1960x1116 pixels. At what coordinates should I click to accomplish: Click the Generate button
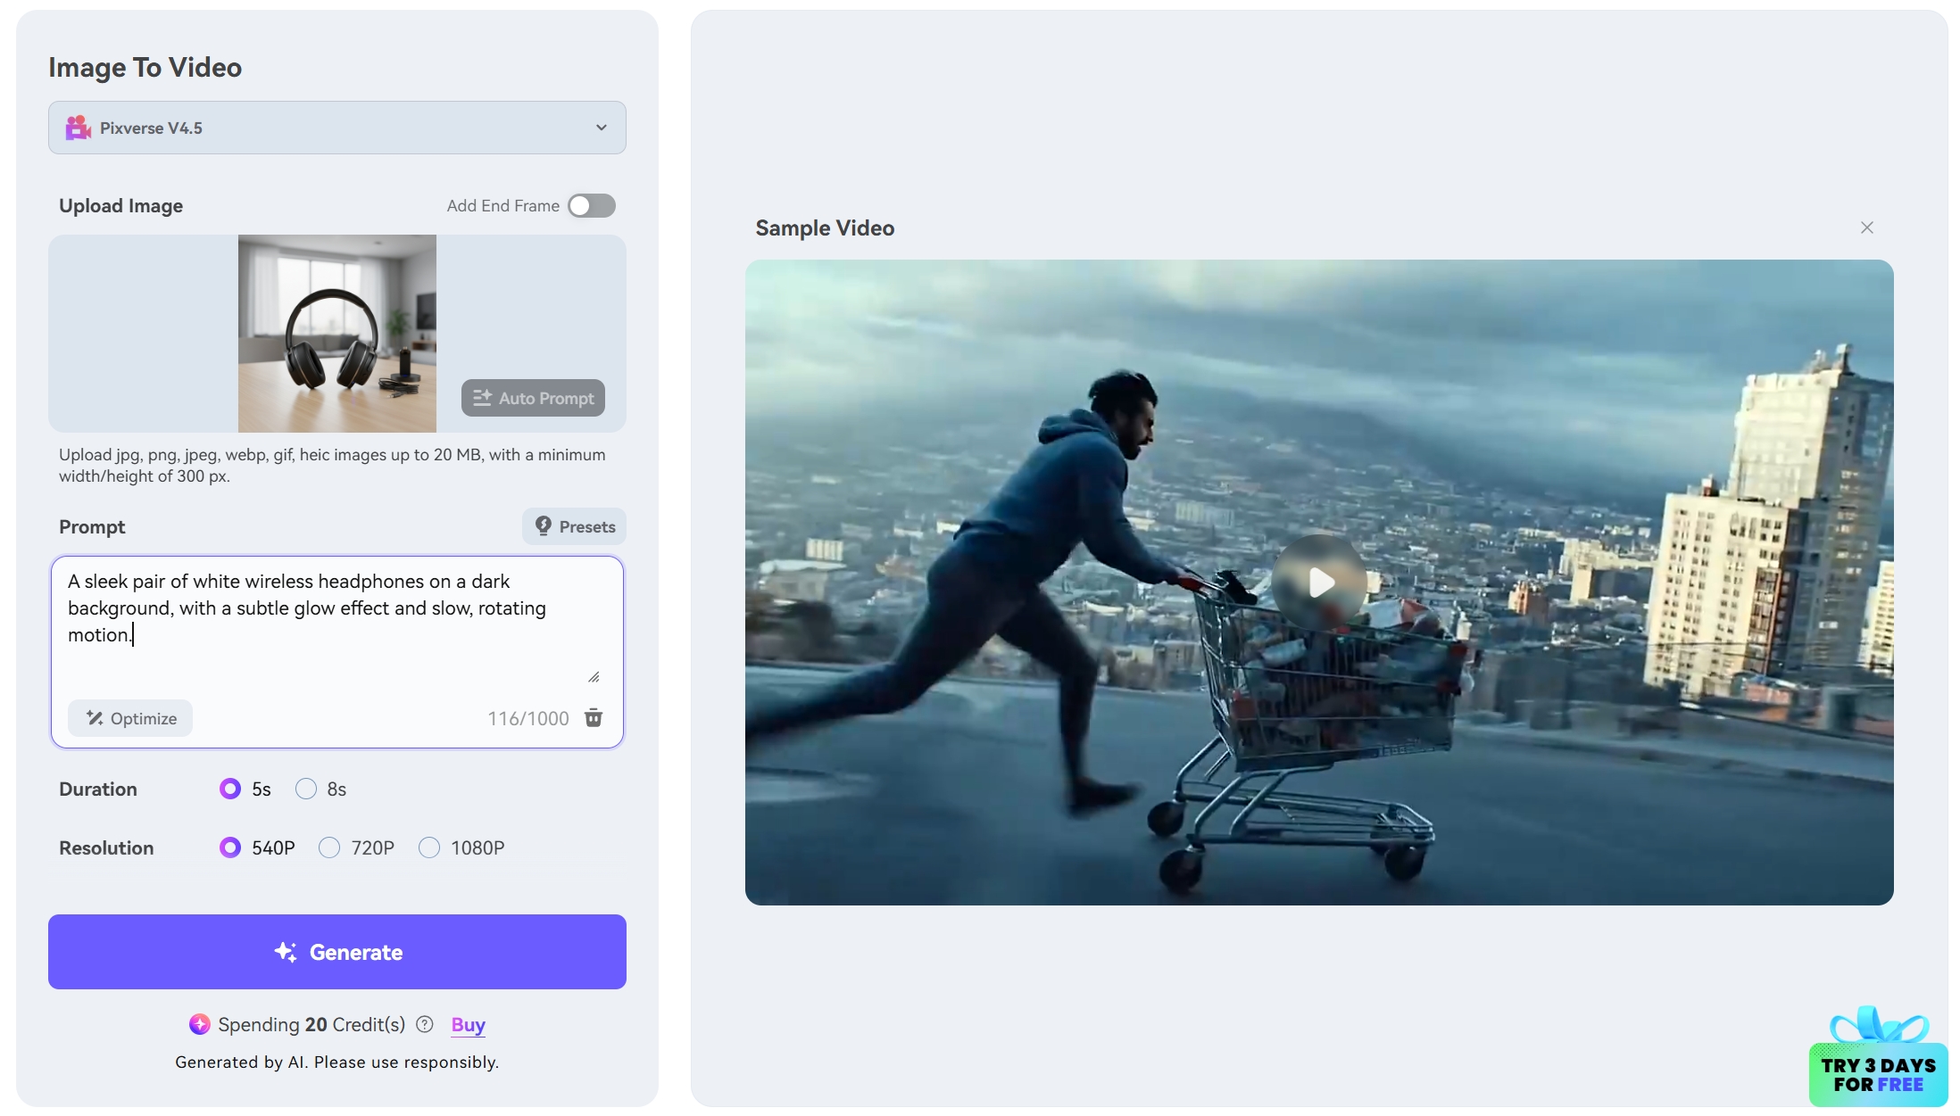(337, 952)
